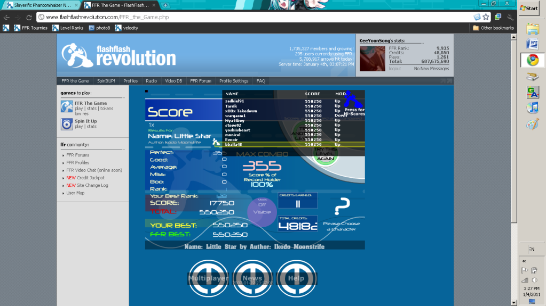Expand hidden system tray icons chevron
This screenshot has width=546, height=306.
pyautogui.click(x=524, y=261)
